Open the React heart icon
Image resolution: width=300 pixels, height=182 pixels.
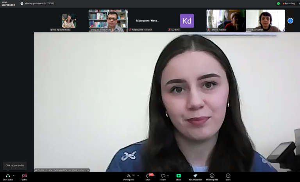click(x=163, y=176)
